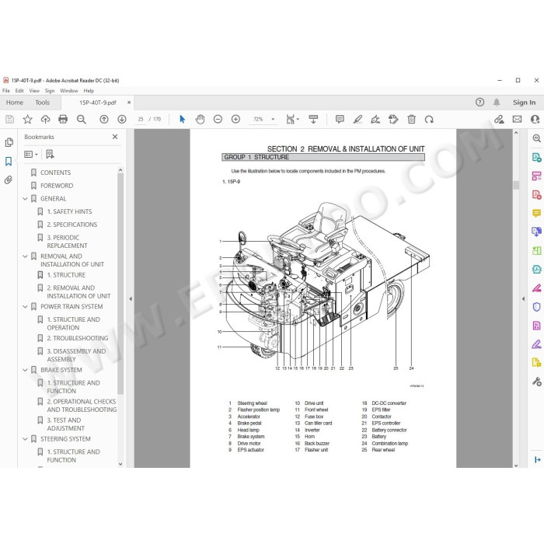This screenshot has height=544, width=544.
Task: Click the Add new bookmark icon
Action: click(50, 154)
